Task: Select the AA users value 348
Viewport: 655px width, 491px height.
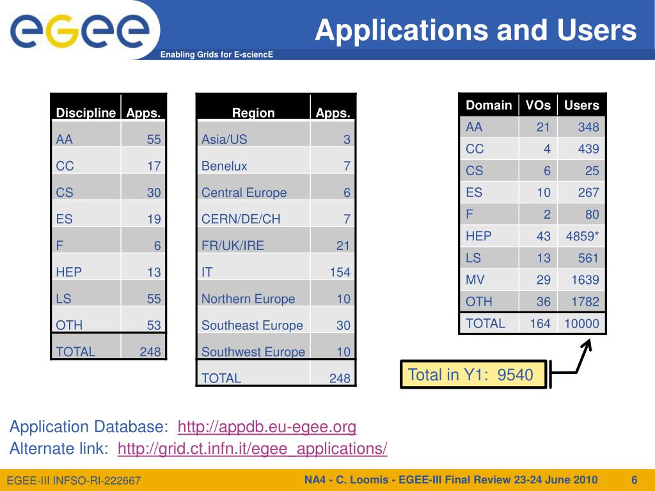Action: (x=588, y=127)
